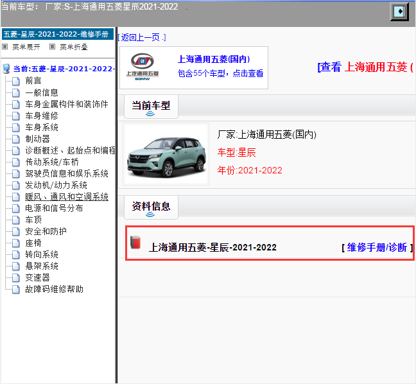Open the 发动机/动力系统 section
Image resolution: width=416 pixels, height=384 pixels.
tap(56, 185)
